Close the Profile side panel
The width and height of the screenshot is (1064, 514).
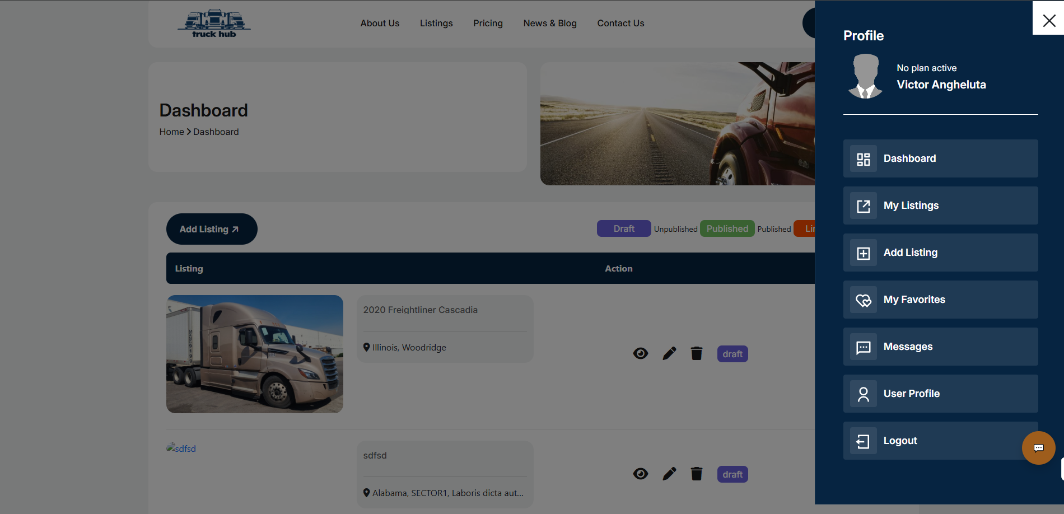point(1048,21)
